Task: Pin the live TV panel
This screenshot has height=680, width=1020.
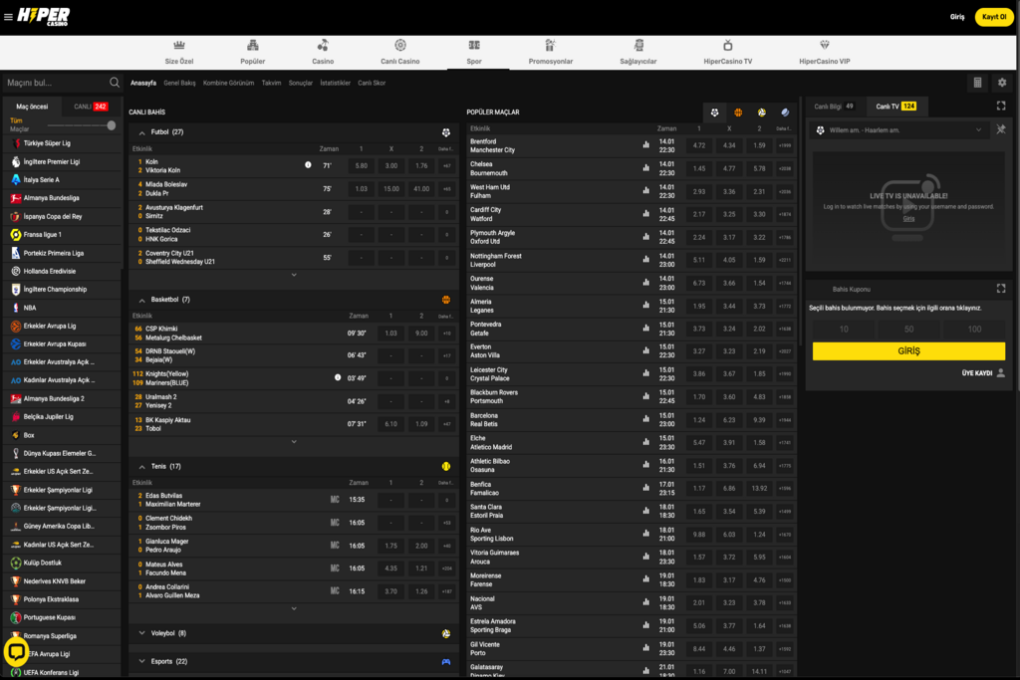Action: click(1001, 130)
